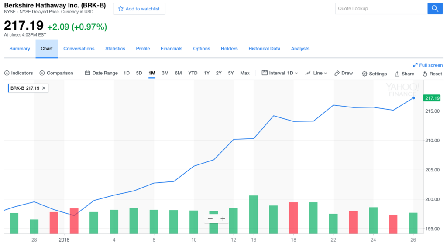Click the red volume bar at date 18
447x245 pixels.
293,218
